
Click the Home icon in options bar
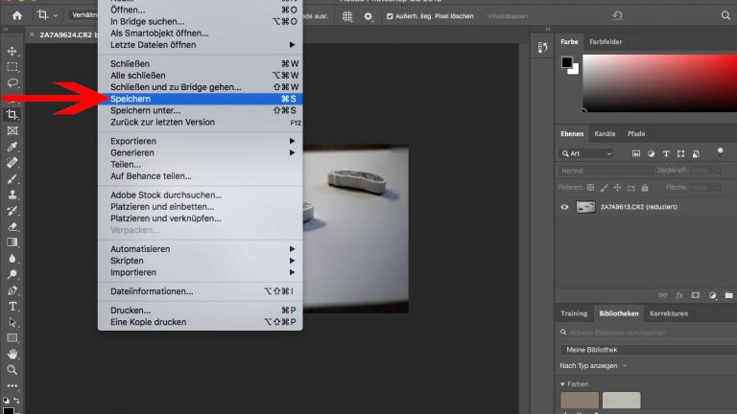pos(16,15)
